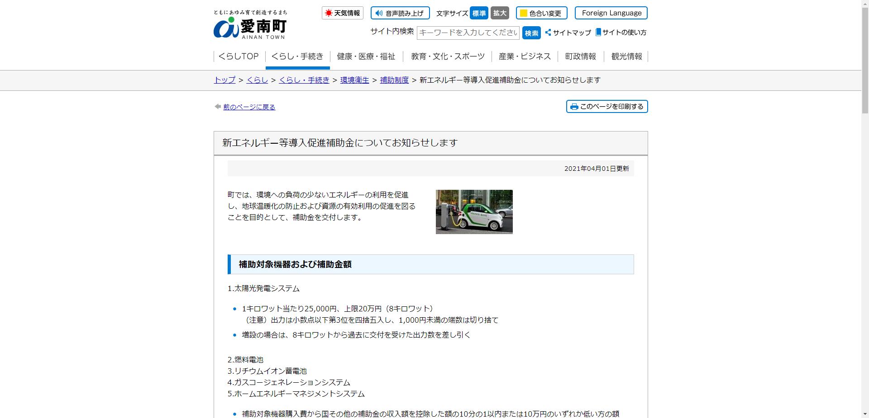Click the printer icon on このページを印刷する

(x=574, y=107)
